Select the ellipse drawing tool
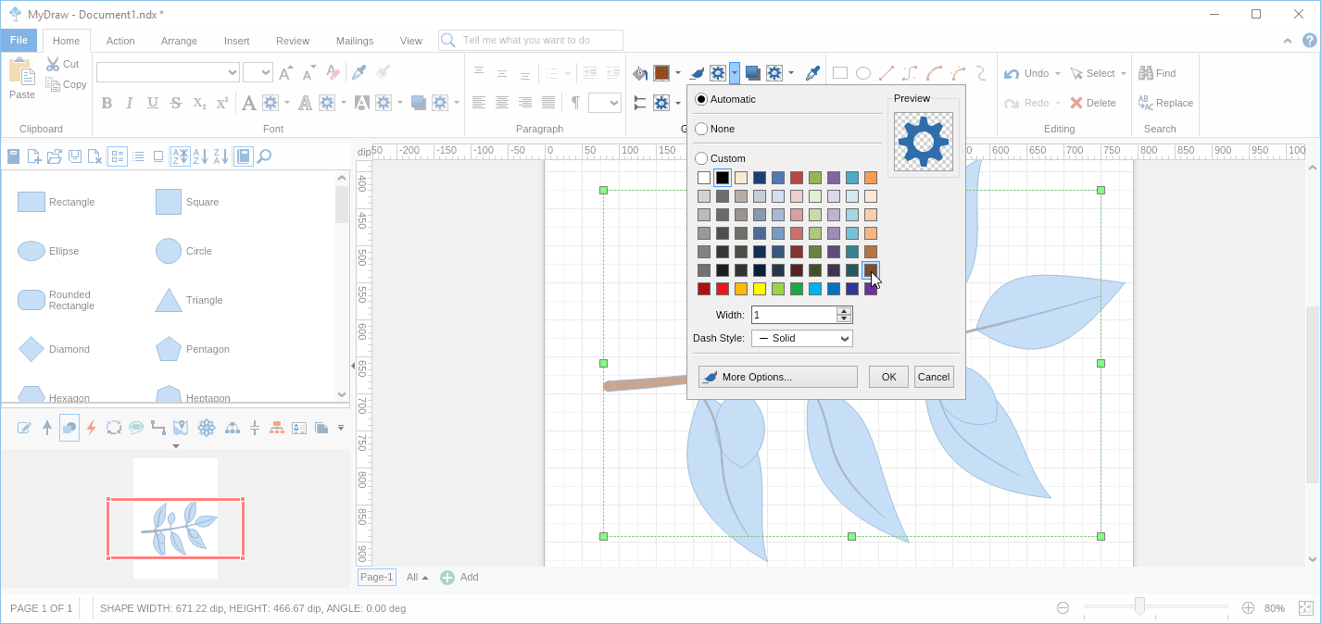Screen dimensions: 1321x624 862,73
